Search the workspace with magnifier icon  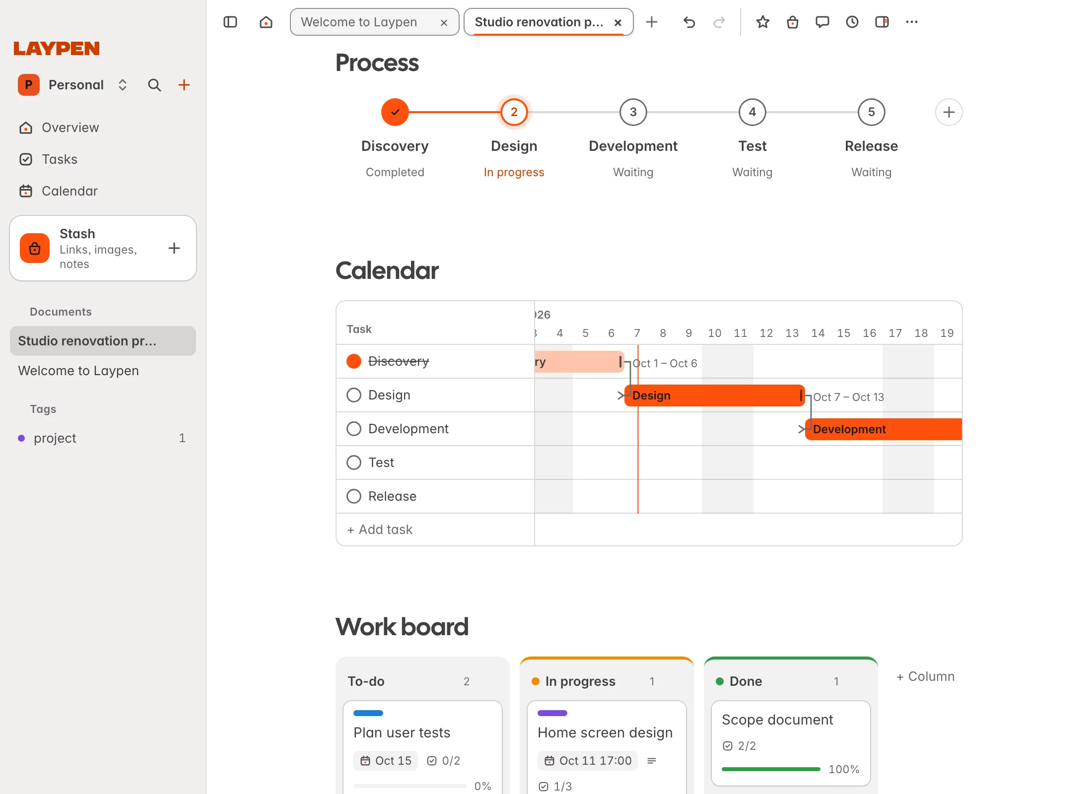click(x=154, y=85)
